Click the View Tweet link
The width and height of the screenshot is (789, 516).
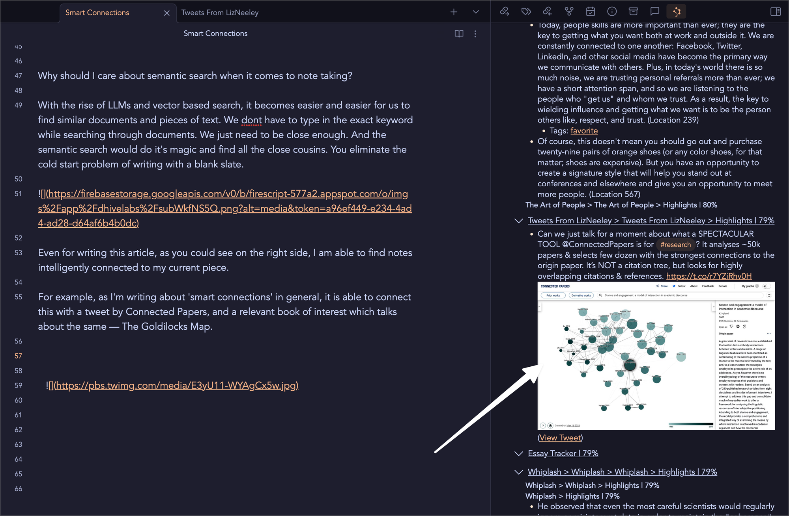click(x=560, y=438)
